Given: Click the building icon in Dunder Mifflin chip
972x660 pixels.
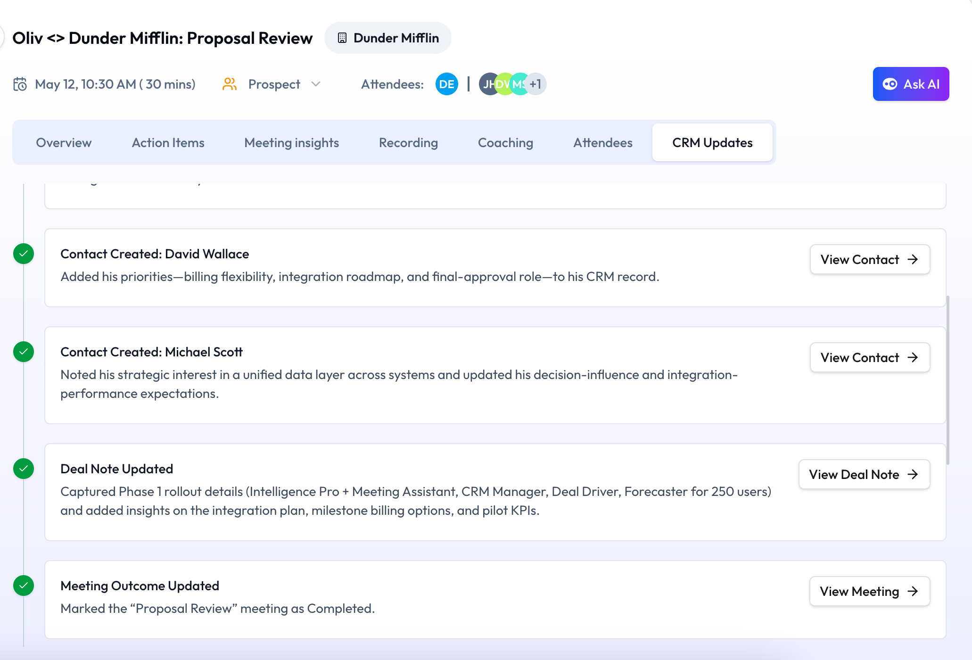Looking at the screenshot, I should tap(342, 38).
